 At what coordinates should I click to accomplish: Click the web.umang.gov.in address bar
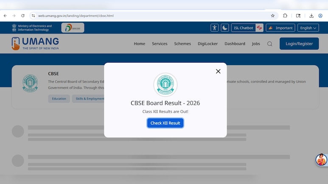coord(154,16)
